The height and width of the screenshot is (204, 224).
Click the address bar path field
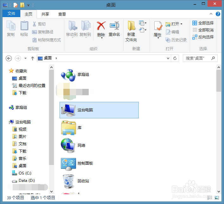[x=104, y=58]
